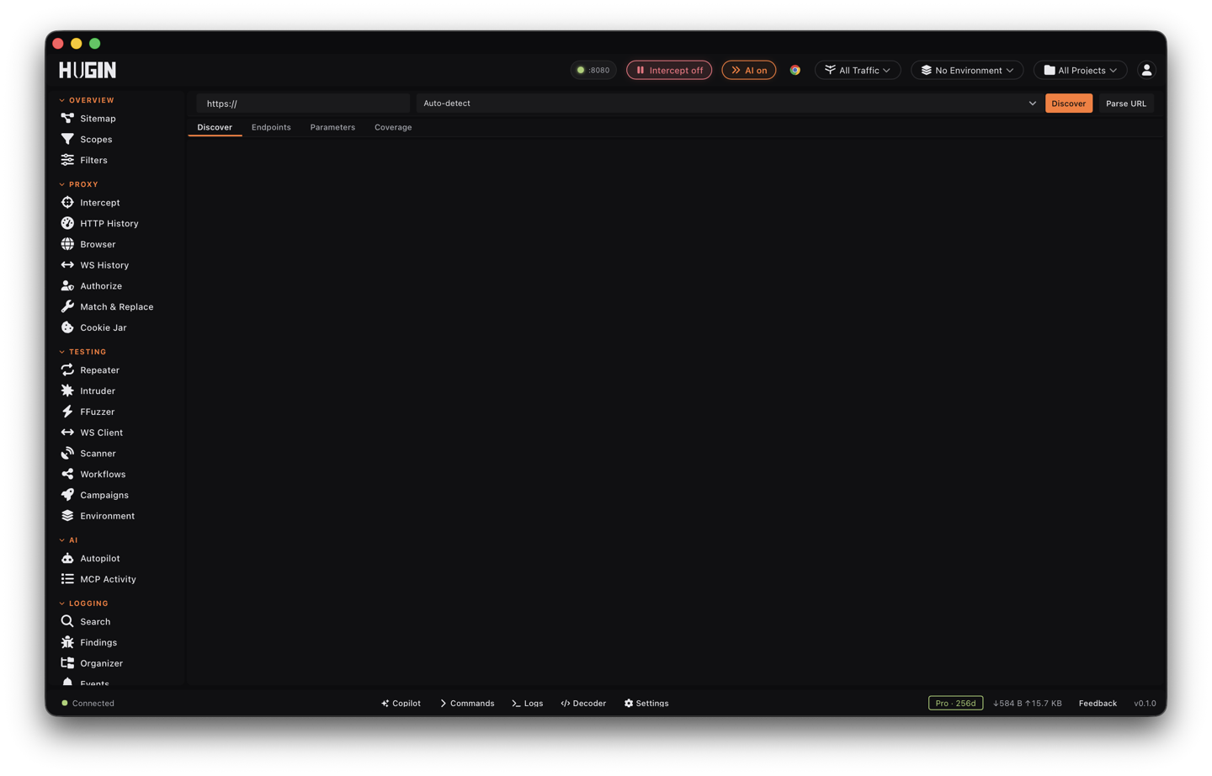Open HTTP History sidebar icon

point(67,223)
